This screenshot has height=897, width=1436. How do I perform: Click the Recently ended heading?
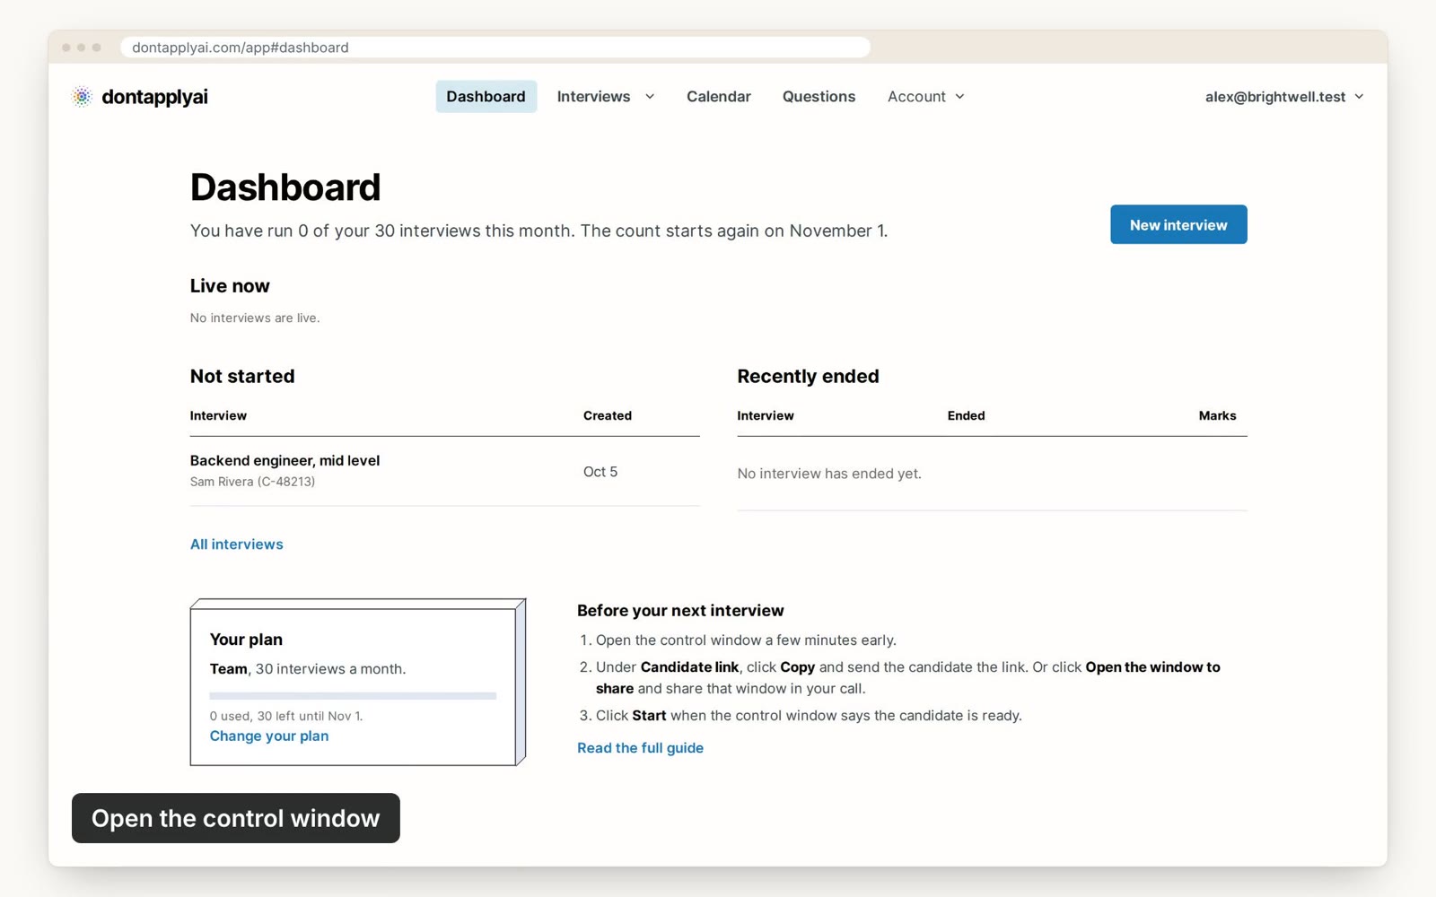point(808,377)
